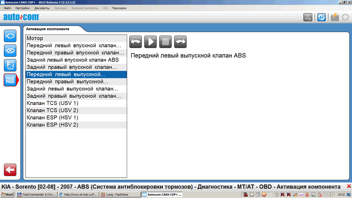Viewport: 352px width, 198px height.
Task: Click the pink teddy bear tray icon
Action: (x=307, y=194)
